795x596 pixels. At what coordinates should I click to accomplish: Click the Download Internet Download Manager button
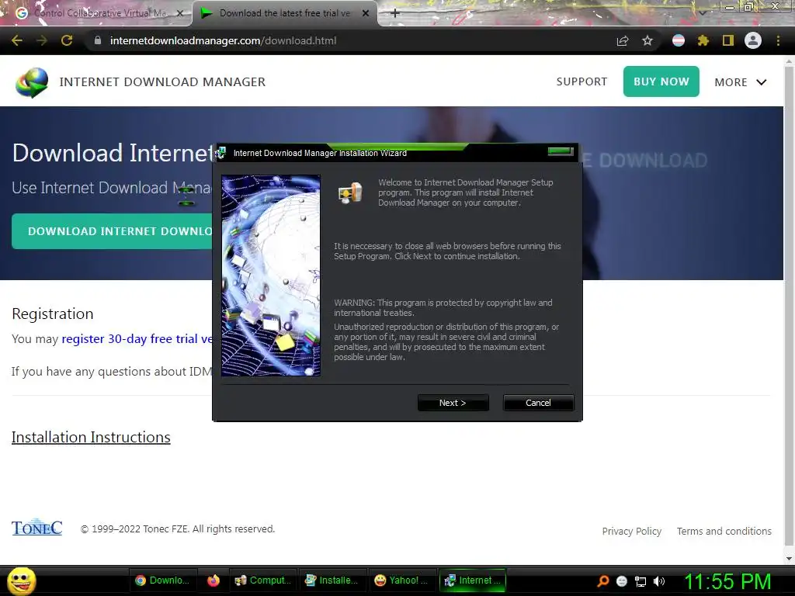click(x=113, y=231)
